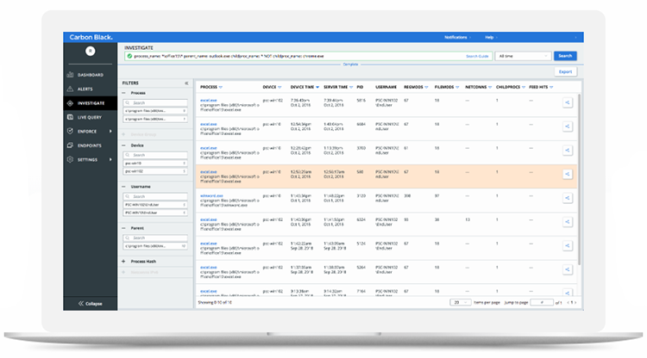The image size is (647, 358).
Task: Sort by the FILEMODS column arrow
Action: pos(457,87)
